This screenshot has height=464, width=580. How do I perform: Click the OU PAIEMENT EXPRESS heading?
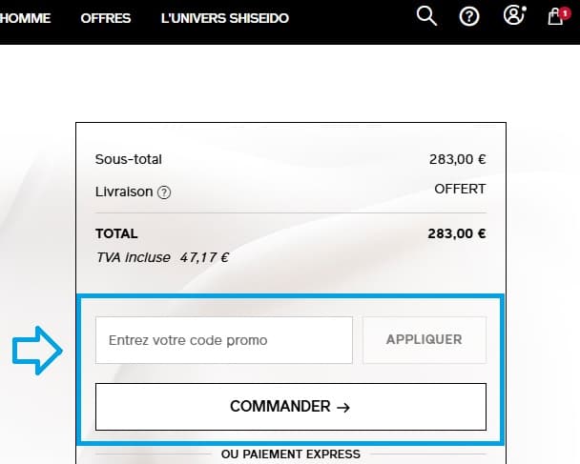coord(291,454)
